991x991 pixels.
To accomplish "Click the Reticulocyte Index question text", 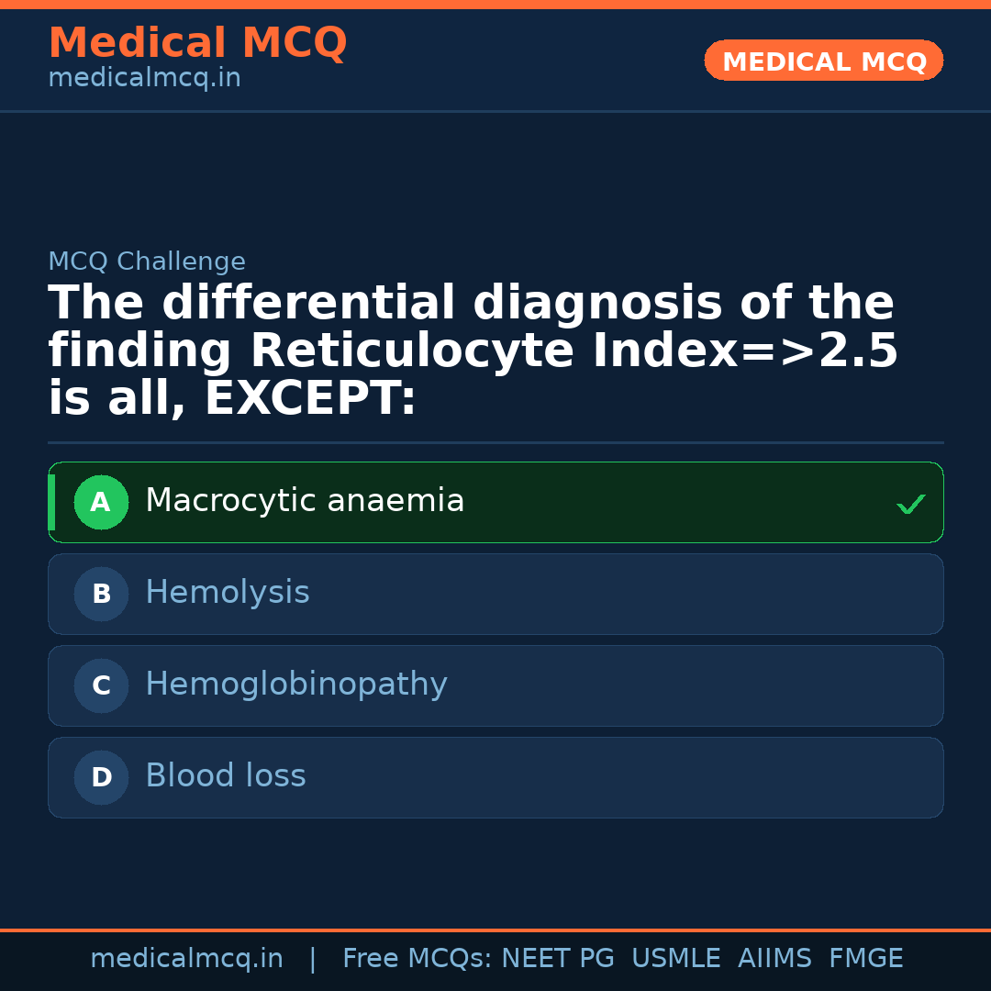I will click(x=473, y=351).
